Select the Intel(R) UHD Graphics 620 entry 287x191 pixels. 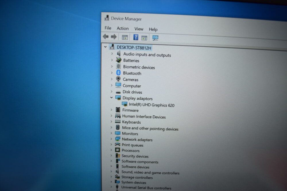tap(152, 105)
